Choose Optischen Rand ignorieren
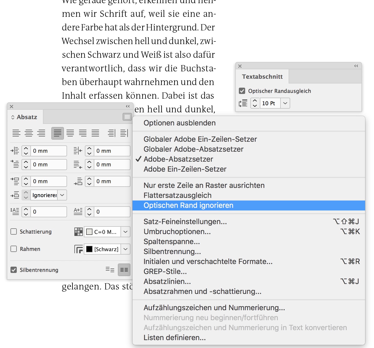Image resolution: width=374 pixels, height=348 pixels. tap(249, 205)
